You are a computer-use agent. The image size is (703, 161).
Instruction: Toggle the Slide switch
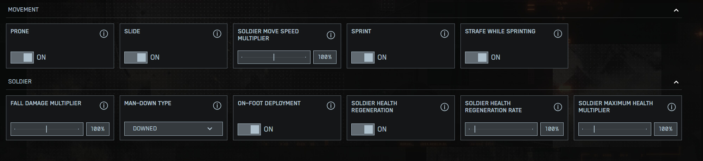coord(136,57)
